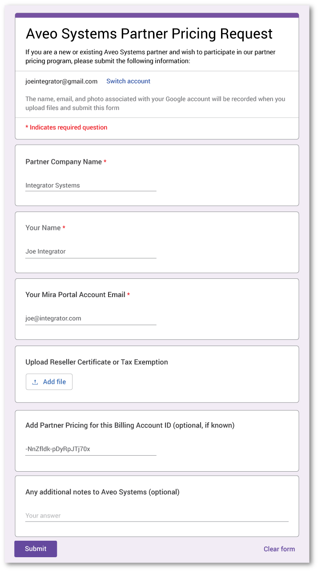318x571 pixels.
Task: Click the Add Partner Pricing question label
Action: coord(129,425)
